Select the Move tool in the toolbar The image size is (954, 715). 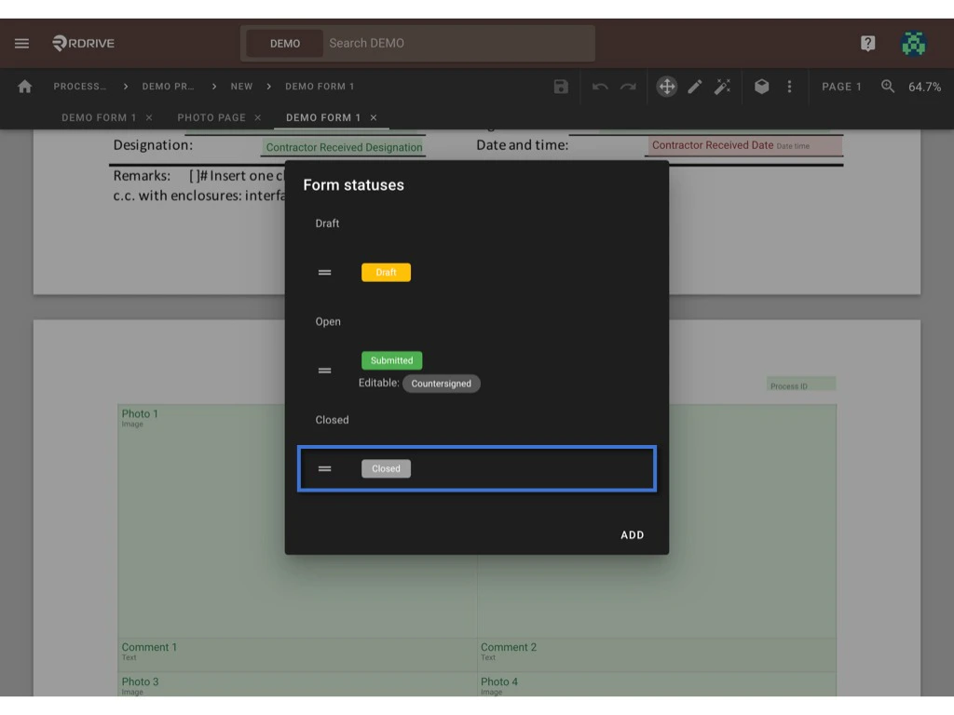(666, 86)
